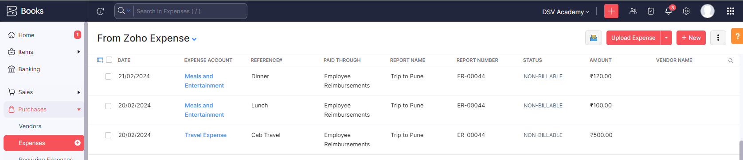The image size is (743, 160).
Task: Click the New expense button
Action: [691, 38]
